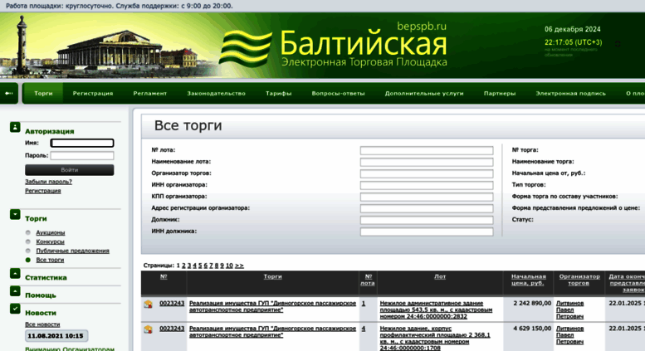645x351 pixels.
Task: Open the Конкурсы link
Action: (50, 241)
